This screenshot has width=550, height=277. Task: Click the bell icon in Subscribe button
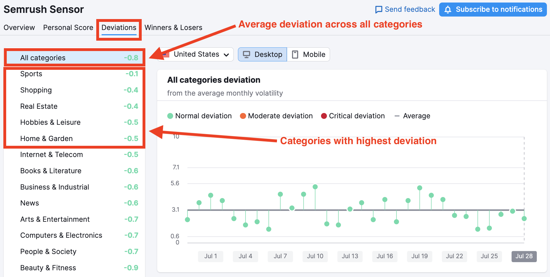tap(448, 10)
